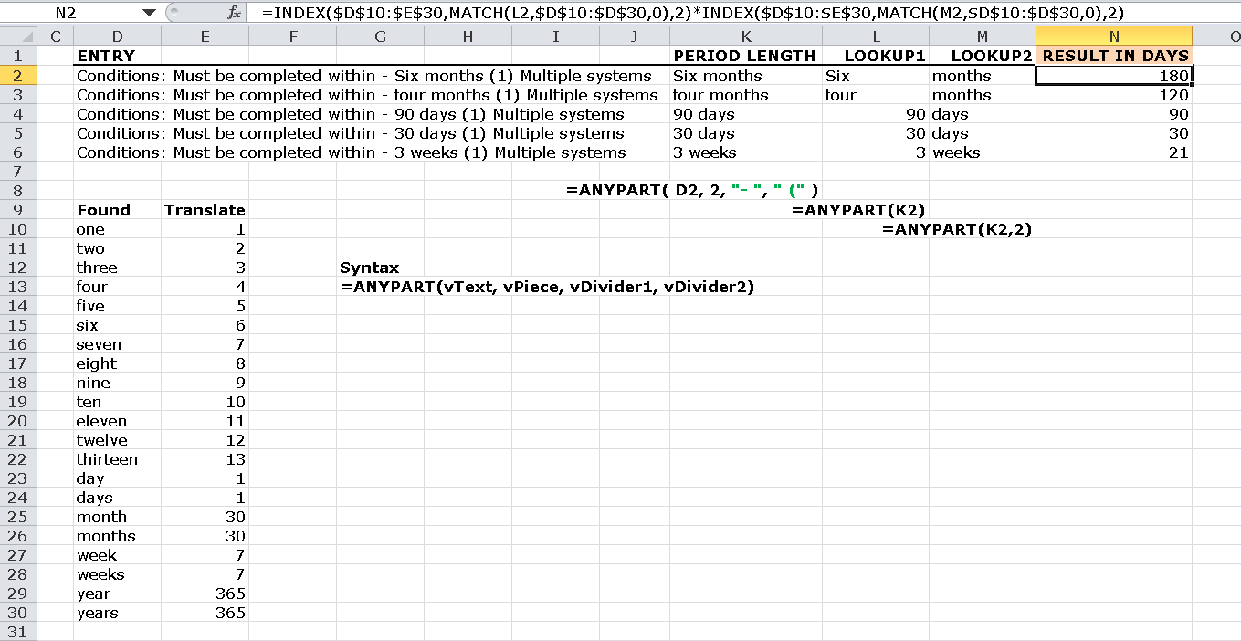1241x641 pixels.
Task: Select the =ANYPART(K2,2) text
Action: [957, 229]
